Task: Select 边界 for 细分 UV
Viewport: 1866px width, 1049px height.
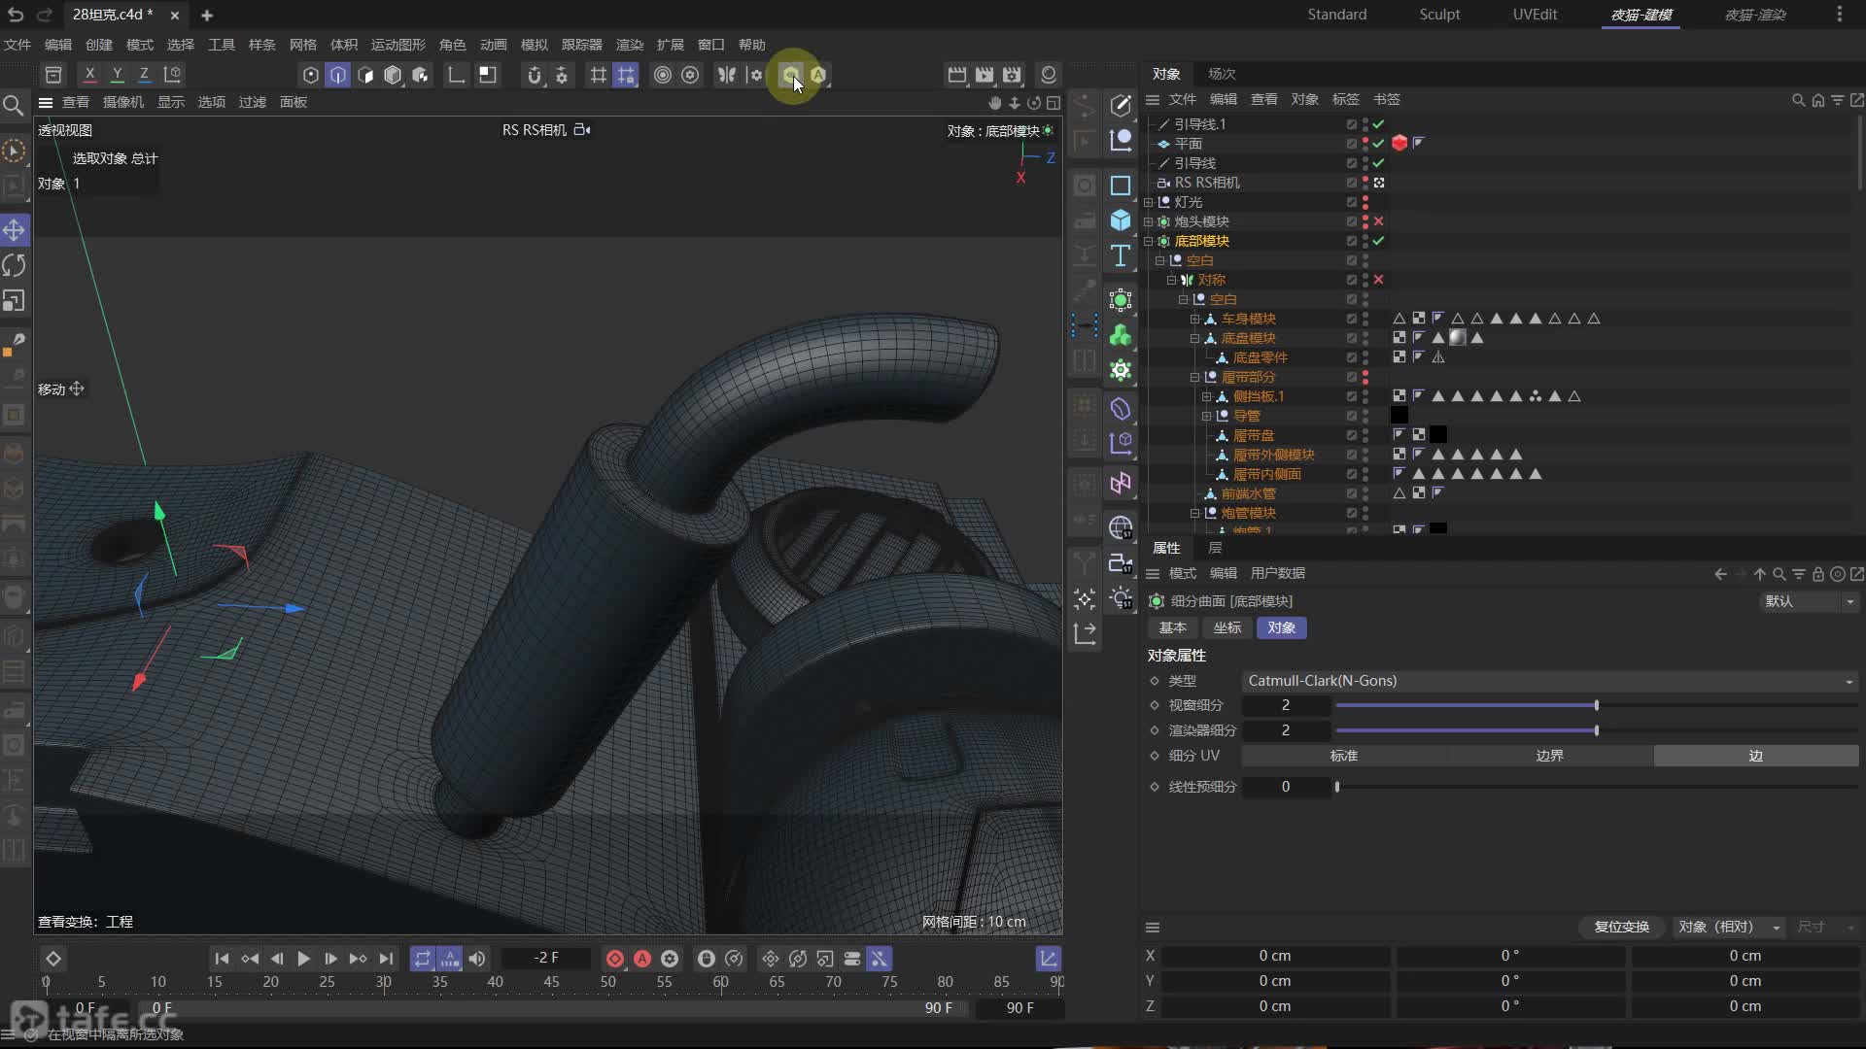Action: pos(1550,756)
